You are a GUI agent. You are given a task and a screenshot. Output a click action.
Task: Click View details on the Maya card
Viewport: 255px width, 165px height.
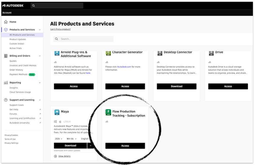(64, 156)
